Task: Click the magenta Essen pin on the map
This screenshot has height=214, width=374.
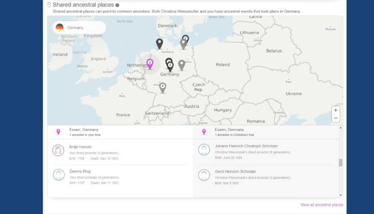Action: [x=150, y=64]
